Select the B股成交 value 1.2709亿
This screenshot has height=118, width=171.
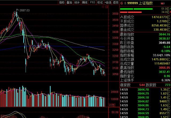coord(164,21)
